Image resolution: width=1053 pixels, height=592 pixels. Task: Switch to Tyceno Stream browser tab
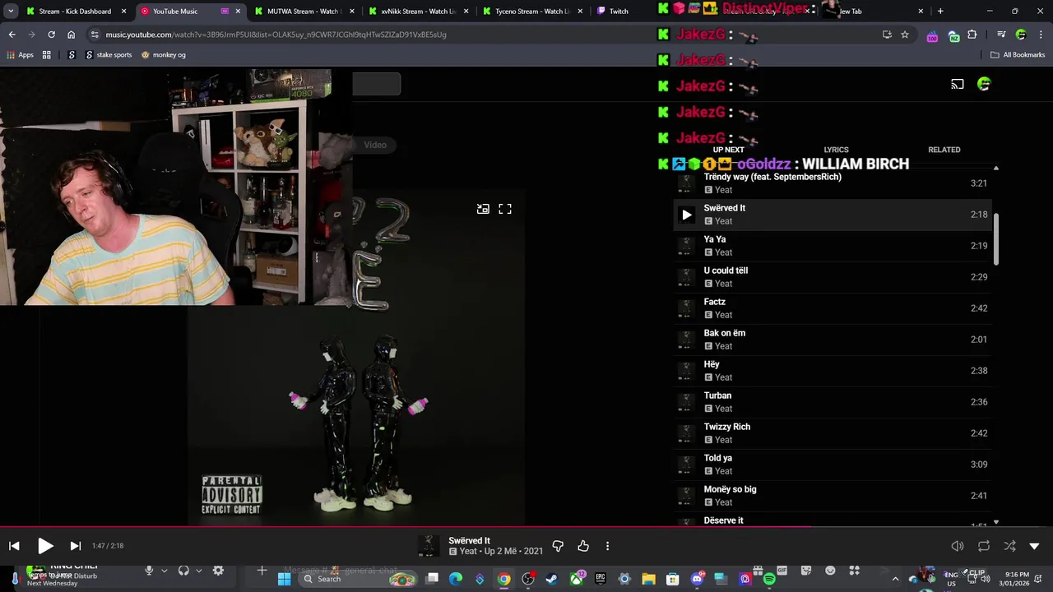click(531, 12)
